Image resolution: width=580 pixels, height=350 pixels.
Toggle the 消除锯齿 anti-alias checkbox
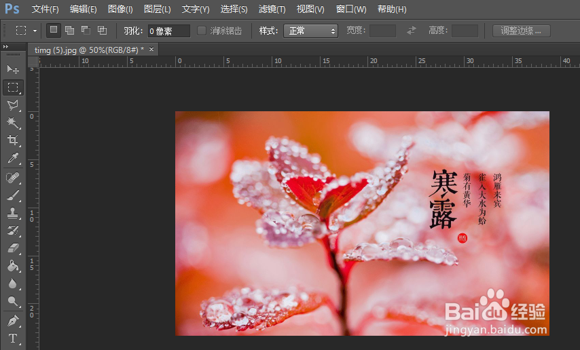pyautogui.click(x=202, y=31)
